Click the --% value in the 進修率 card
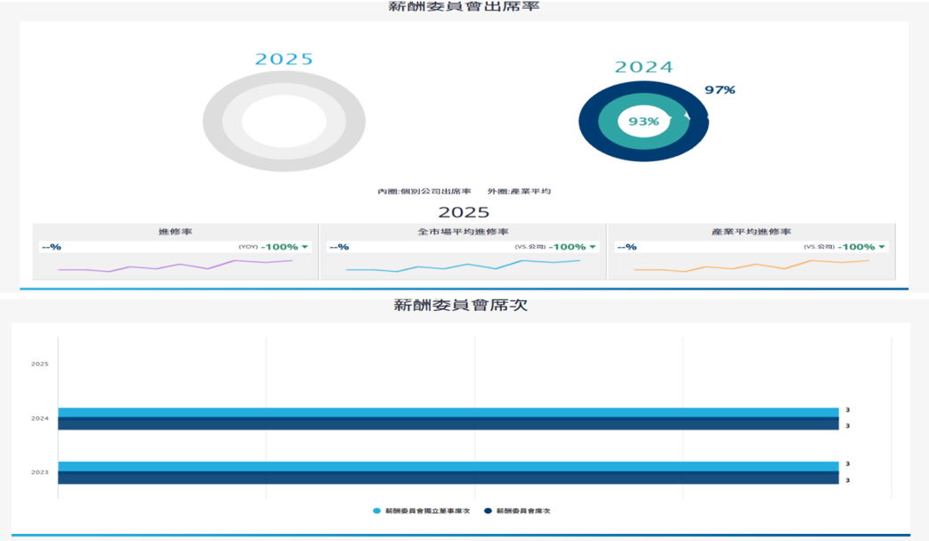This screenshot has width=929, height=541. (52, 247)
